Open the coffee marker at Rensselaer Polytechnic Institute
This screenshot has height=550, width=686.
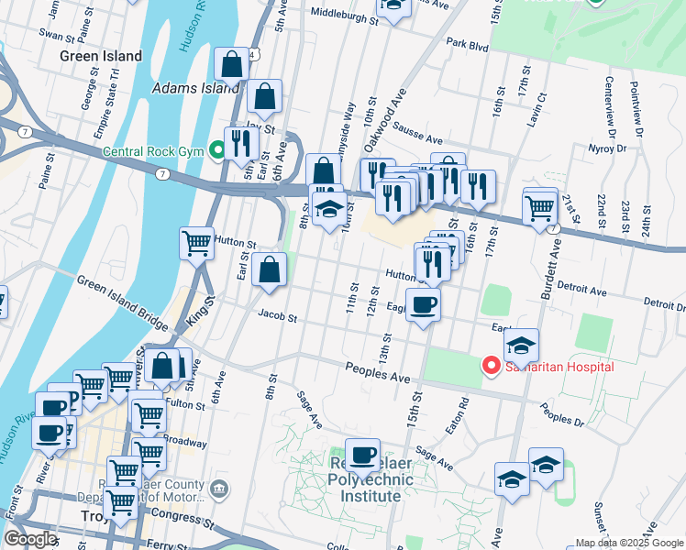pyautogui.click(x=362, y=458)
